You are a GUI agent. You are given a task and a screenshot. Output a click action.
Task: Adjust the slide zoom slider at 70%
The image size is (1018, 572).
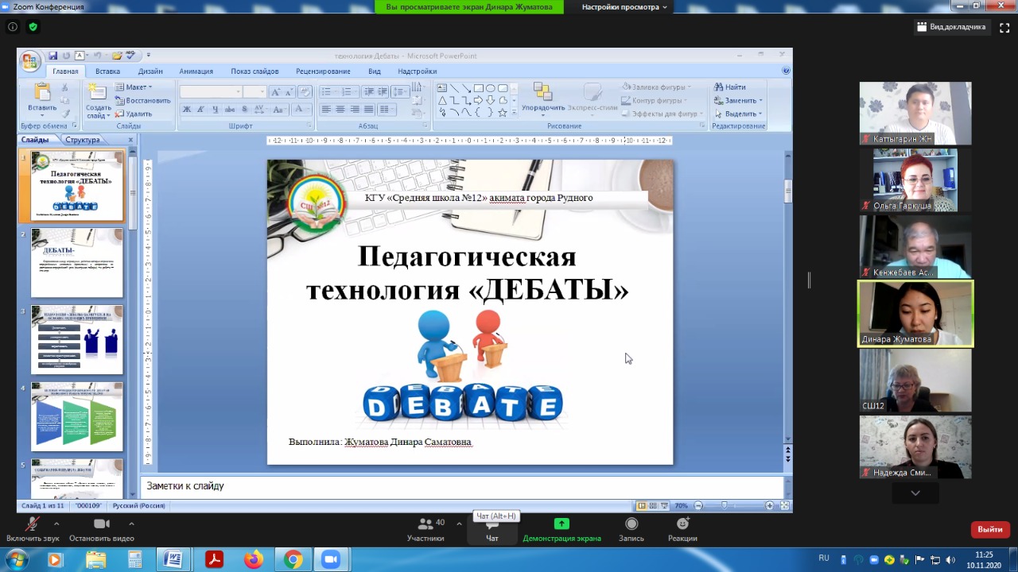point(724,505)
